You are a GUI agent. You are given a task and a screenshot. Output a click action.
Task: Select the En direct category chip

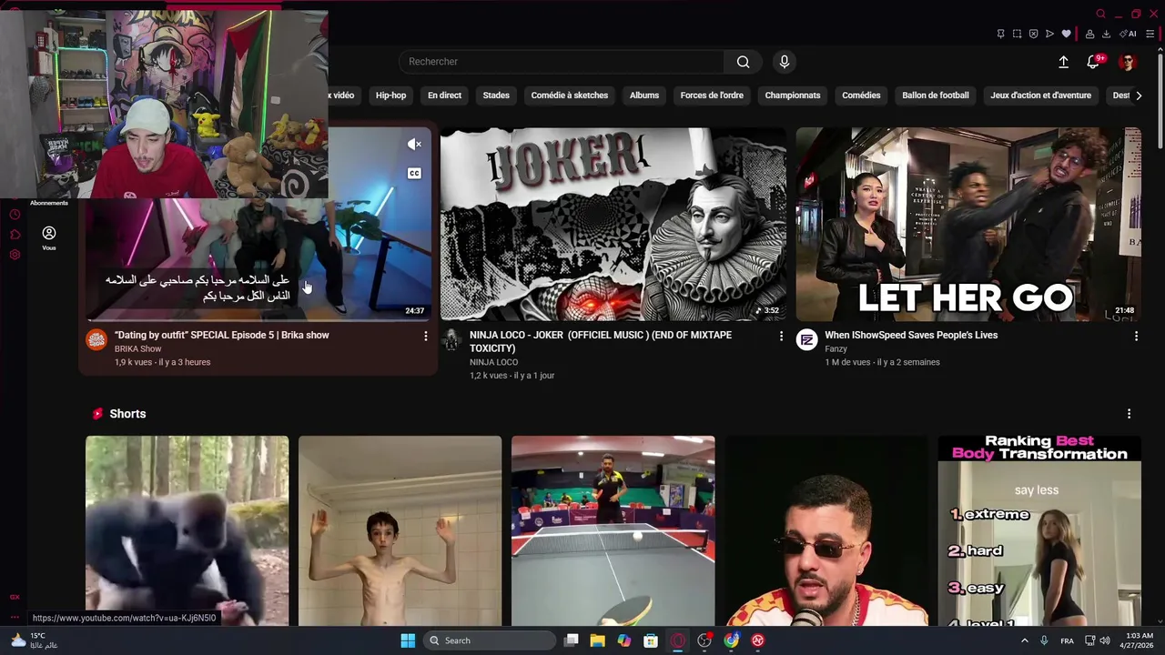click(444, 96)
